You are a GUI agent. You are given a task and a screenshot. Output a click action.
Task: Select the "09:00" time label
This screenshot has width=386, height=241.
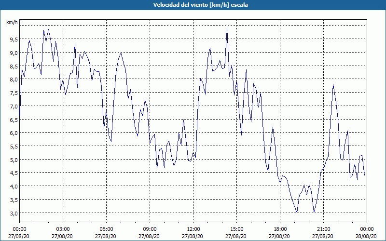point(150,229)
